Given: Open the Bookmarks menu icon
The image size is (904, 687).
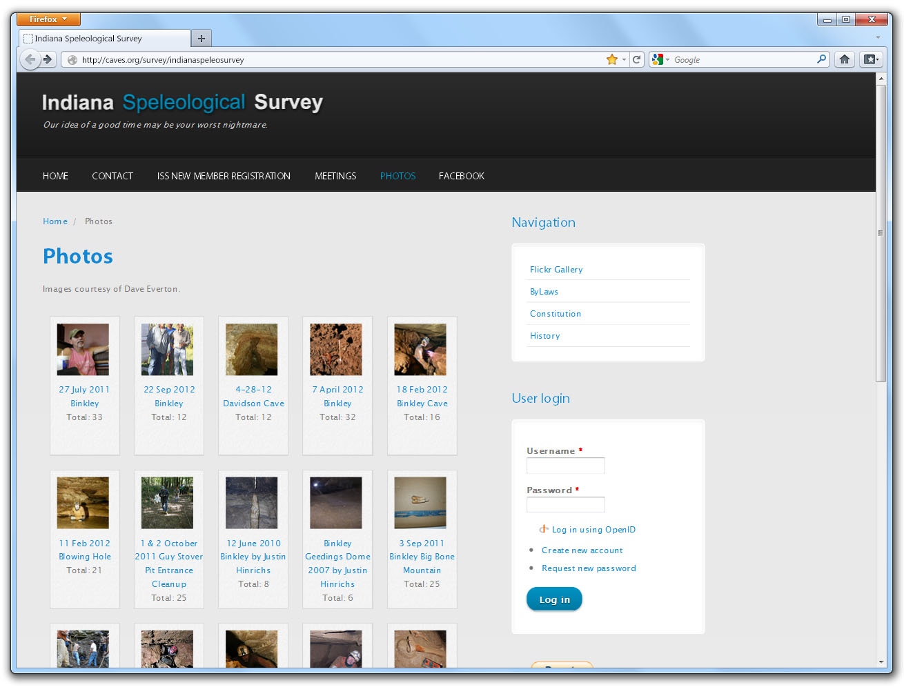Looking at the screenshot, I should pos(871,59).
